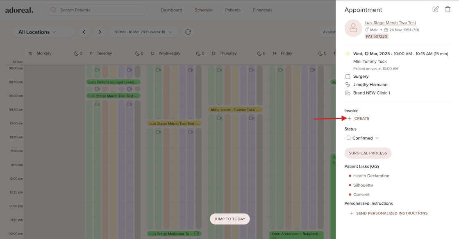459x239 pixels.
Task: Click the yellow appointment color dot
Action: [348, 54]
